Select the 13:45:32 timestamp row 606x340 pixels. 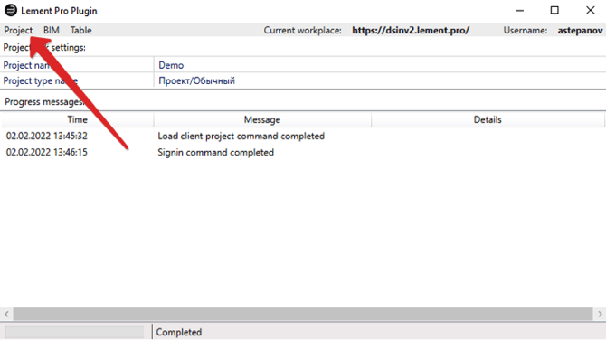[47, 136]
